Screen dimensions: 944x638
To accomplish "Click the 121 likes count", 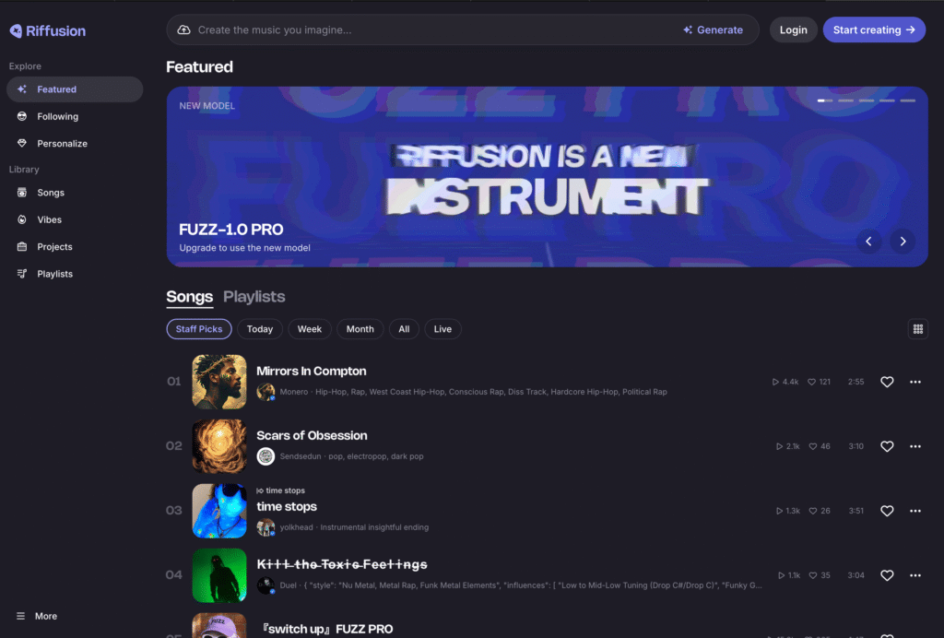I will (x=819, y=382).
